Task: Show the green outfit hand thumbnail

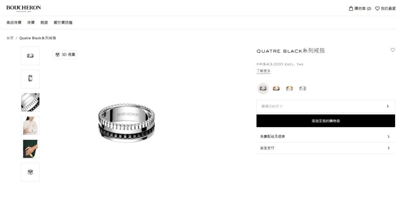Action: click(x=30, y=149)
